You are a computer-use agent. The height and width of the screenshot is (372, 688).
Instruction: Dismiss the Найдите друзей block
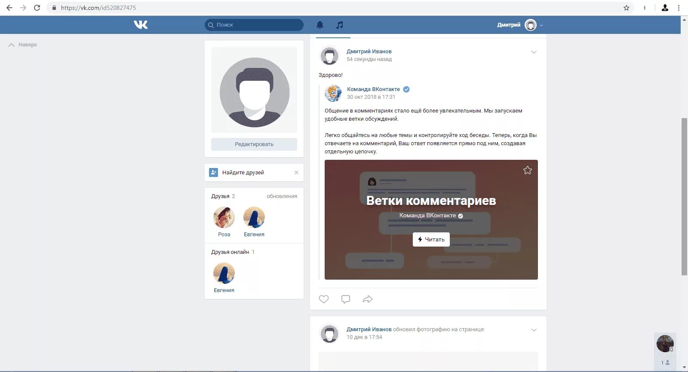(296, 172)
